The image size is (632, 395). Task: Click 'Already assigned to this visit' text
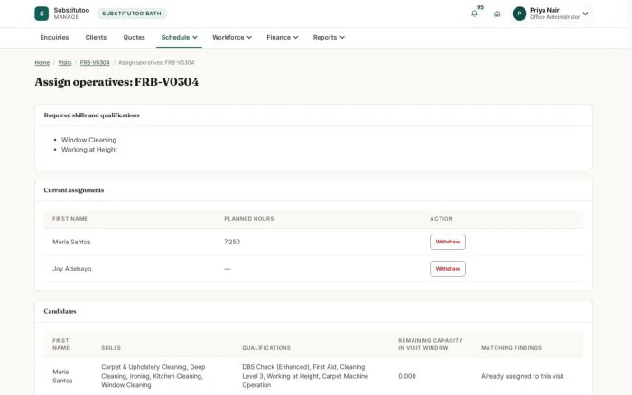click(x=523, y=376)
